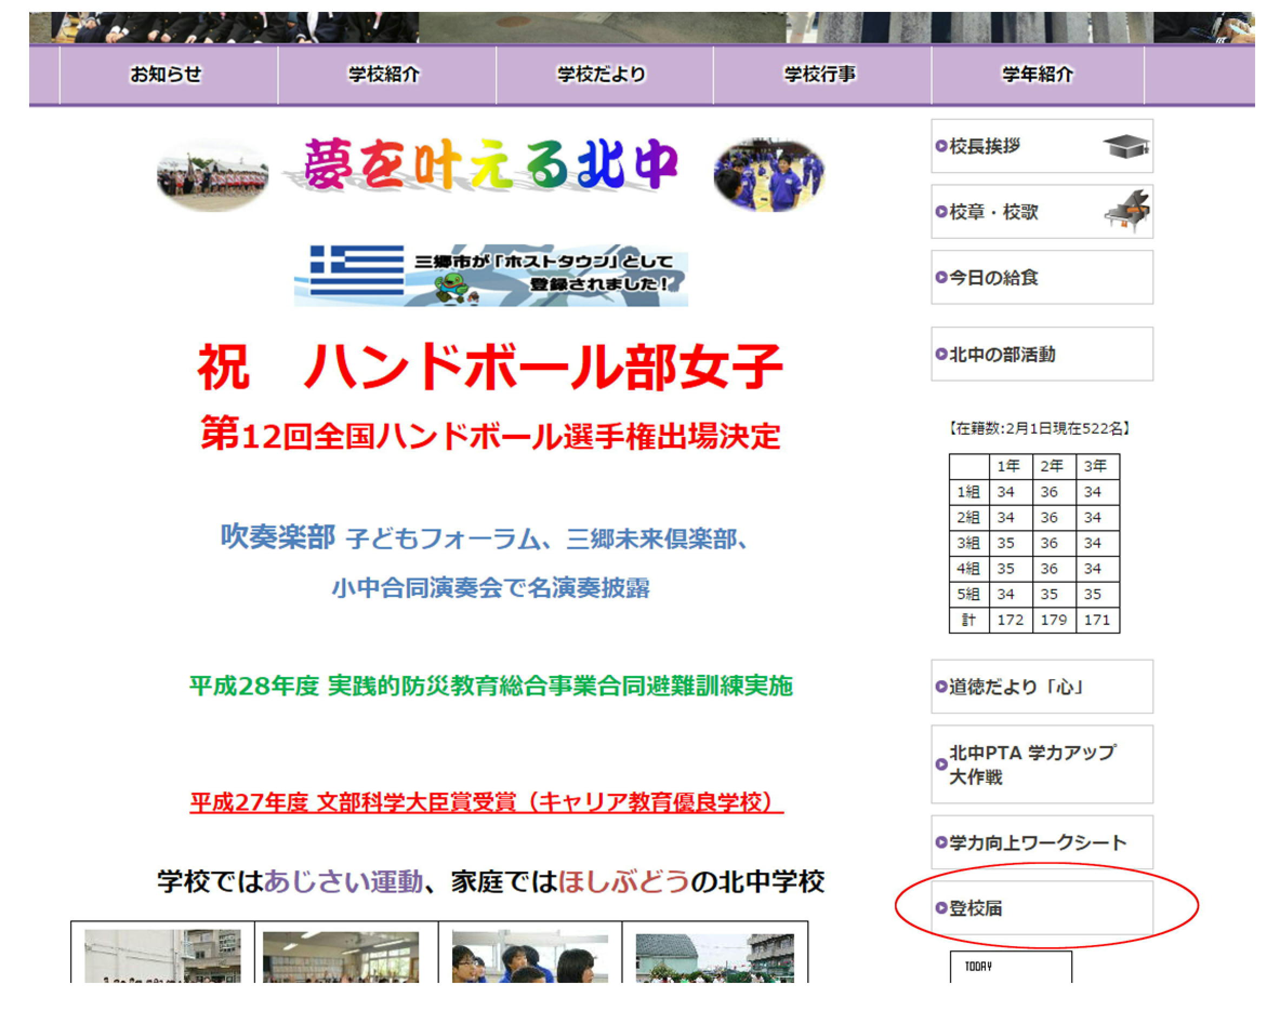Click ほしぶどう red text
1280x1024 pixels.
click(624, 881)
